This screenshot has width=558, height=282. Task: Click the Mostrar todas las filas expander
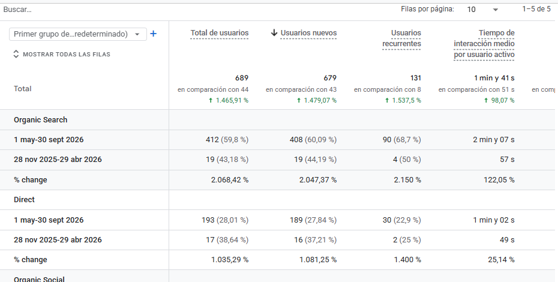pyautogui.click(x=62, y=54)
